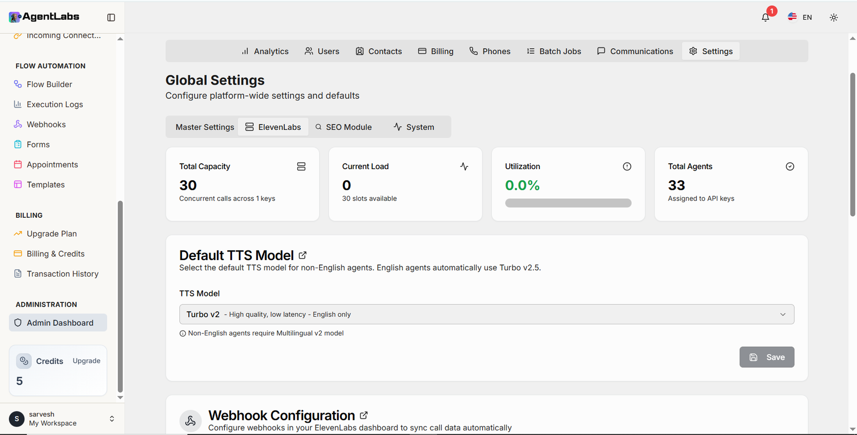Image resolution: width=857 pixels, height=435 pixels.
Task: Click Upgrade in the Credits card
Action: [86, 361]
